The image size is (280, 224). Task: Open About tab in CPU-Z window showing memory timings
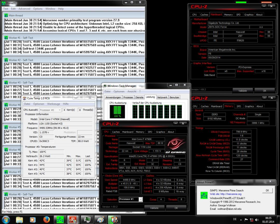[x=260, y=106]
